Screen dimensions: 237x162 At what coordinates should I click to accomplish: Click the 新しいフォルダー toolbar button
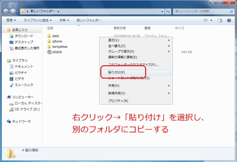click(89, 20)
